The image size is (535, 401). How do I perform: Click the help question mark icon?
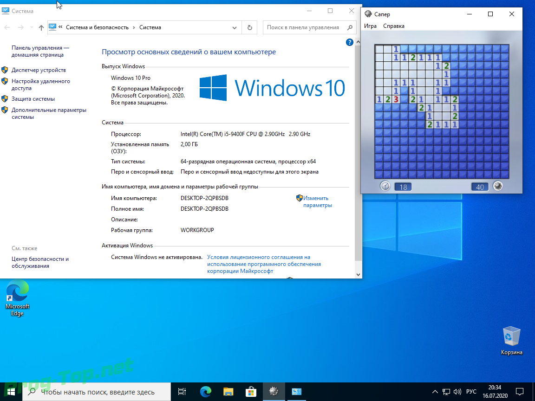click(x=349, y=42)
